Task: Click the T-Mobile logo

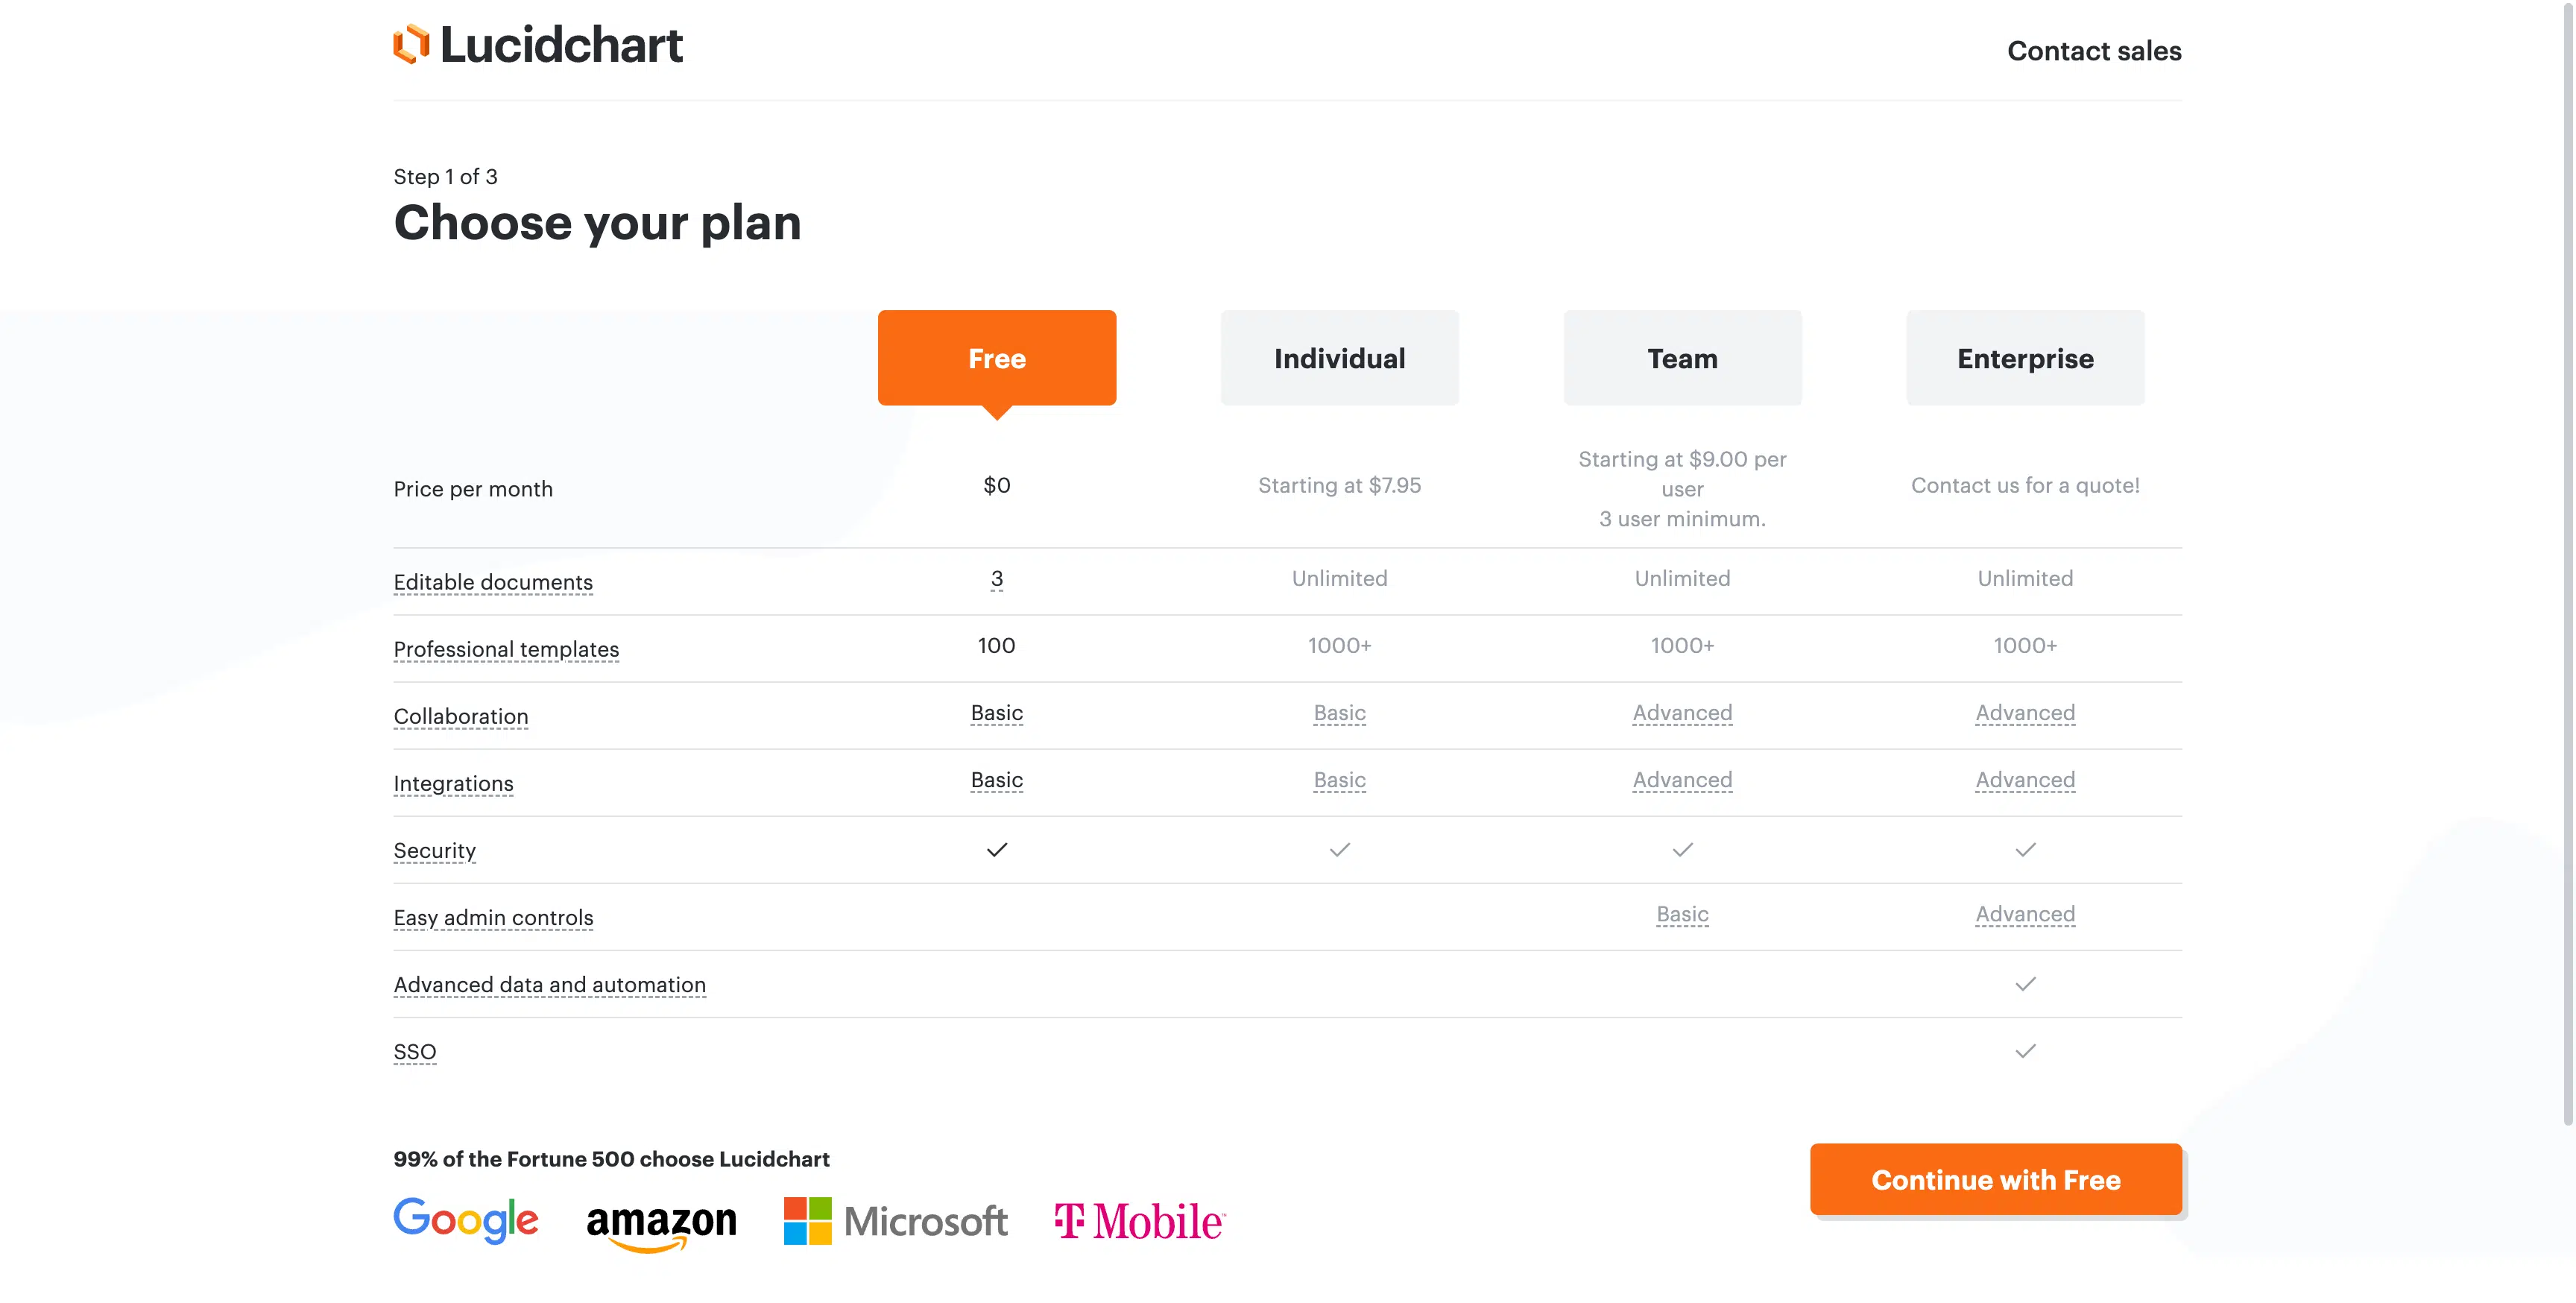Action: [1140, 1221]
